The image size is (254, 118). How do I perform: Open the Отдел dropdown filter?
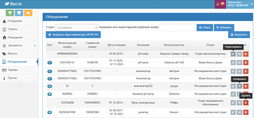77,28
